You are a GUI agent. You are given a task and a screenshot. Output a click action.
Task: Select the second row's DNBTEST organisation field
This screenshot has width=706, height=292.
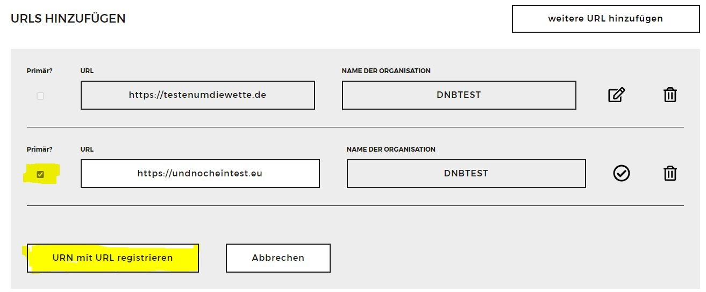coord(466,174)
